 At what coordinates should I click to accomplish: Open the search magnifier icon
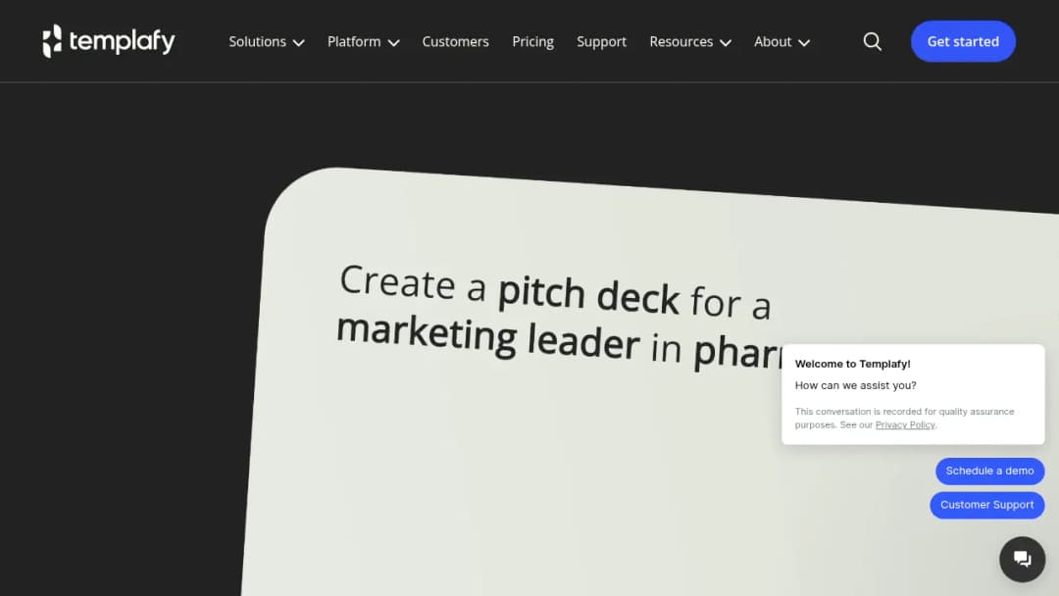click(872, 42)
